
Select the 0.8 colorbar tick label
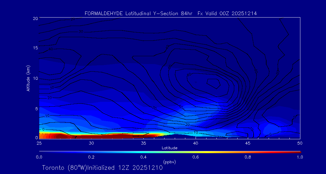[248, 157]
